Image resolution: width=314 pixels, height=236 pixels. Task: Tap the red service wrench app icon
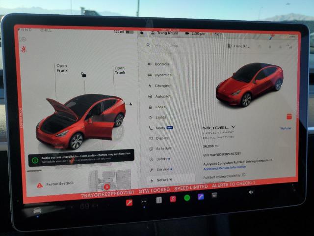(x=129, y=203)
